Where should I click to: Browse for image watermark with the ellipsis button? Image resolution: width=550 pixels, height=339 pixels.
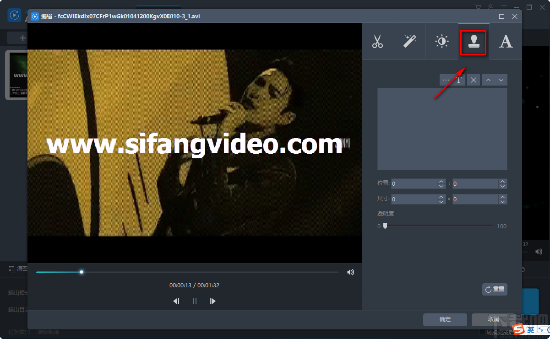pyautogui.click(x=446, y=80)
